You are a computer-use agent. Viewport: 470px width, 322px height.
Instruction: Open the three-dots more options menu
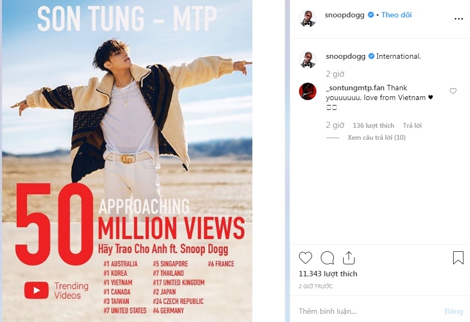[459, 19]
